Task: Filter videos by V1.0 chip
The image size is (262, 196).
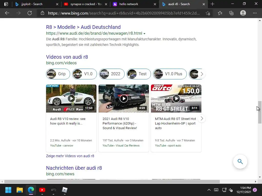Action: [84, 74]
